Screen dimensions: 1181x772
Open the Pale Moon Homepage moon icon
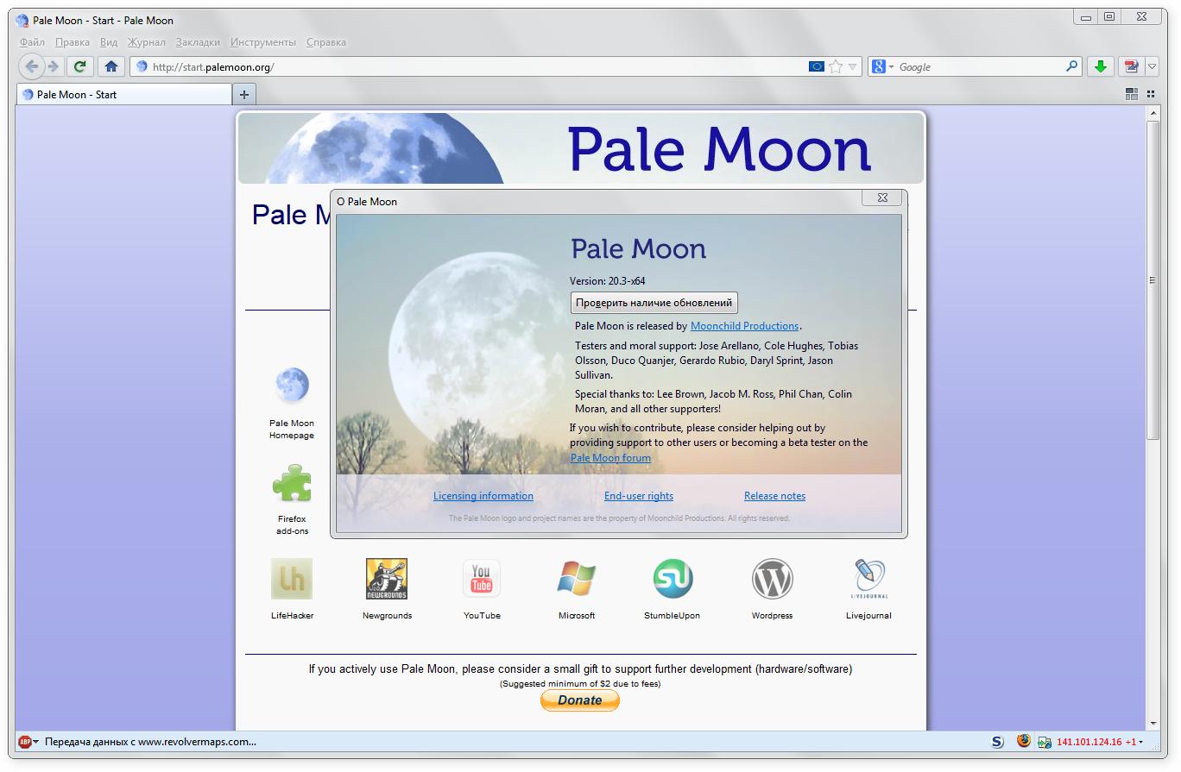pyautogui.click(x=292, y=385)
